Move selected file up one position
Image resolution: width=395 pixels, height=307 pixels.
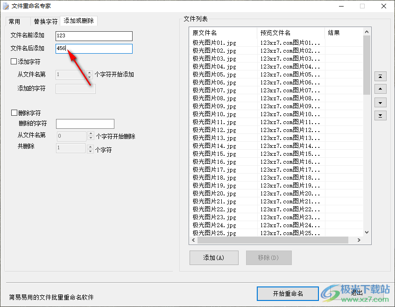click(x=381, y=89)
